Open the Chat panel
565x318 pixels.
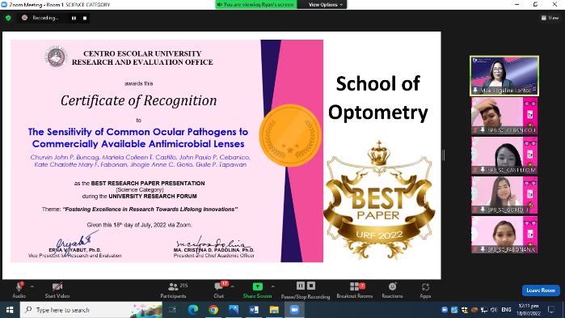point(219,290)
